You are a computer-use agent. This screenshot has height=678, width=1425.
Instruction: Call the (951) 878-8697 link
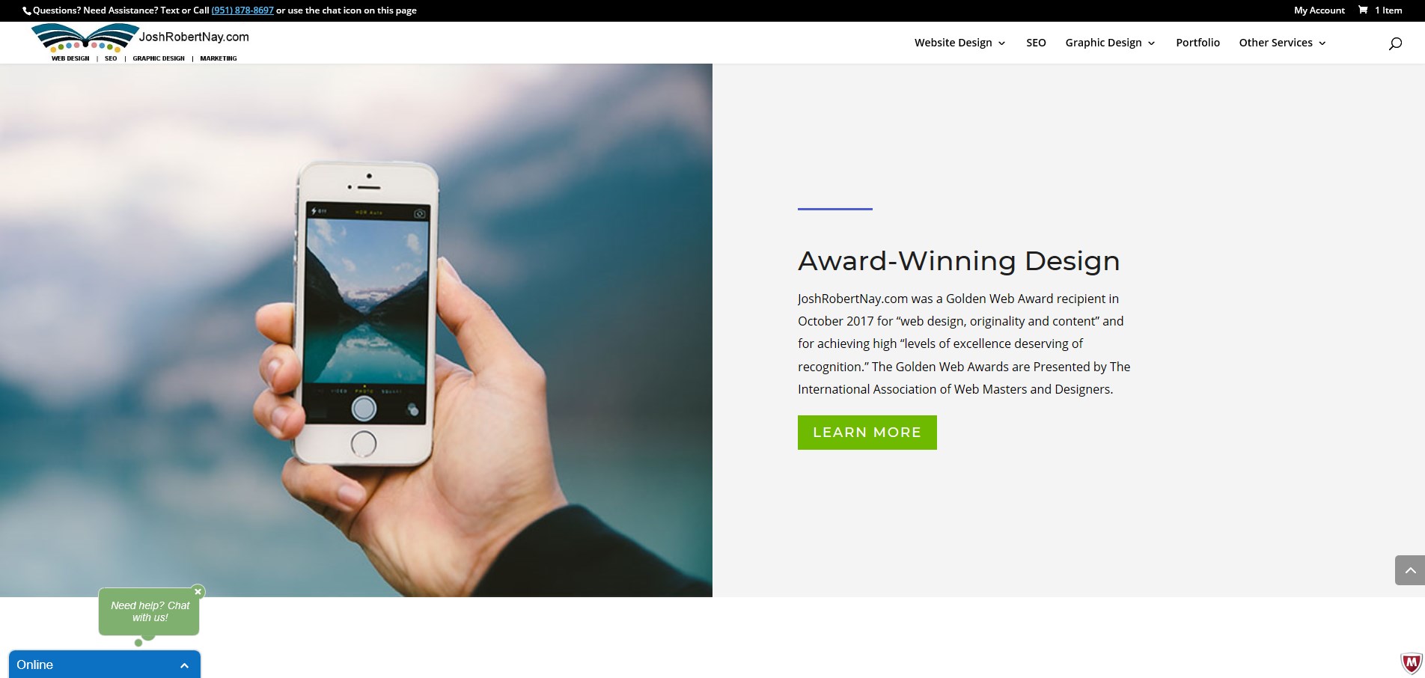pos(242,10)
